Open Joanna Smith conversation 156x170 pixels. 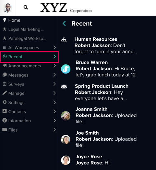99,115
